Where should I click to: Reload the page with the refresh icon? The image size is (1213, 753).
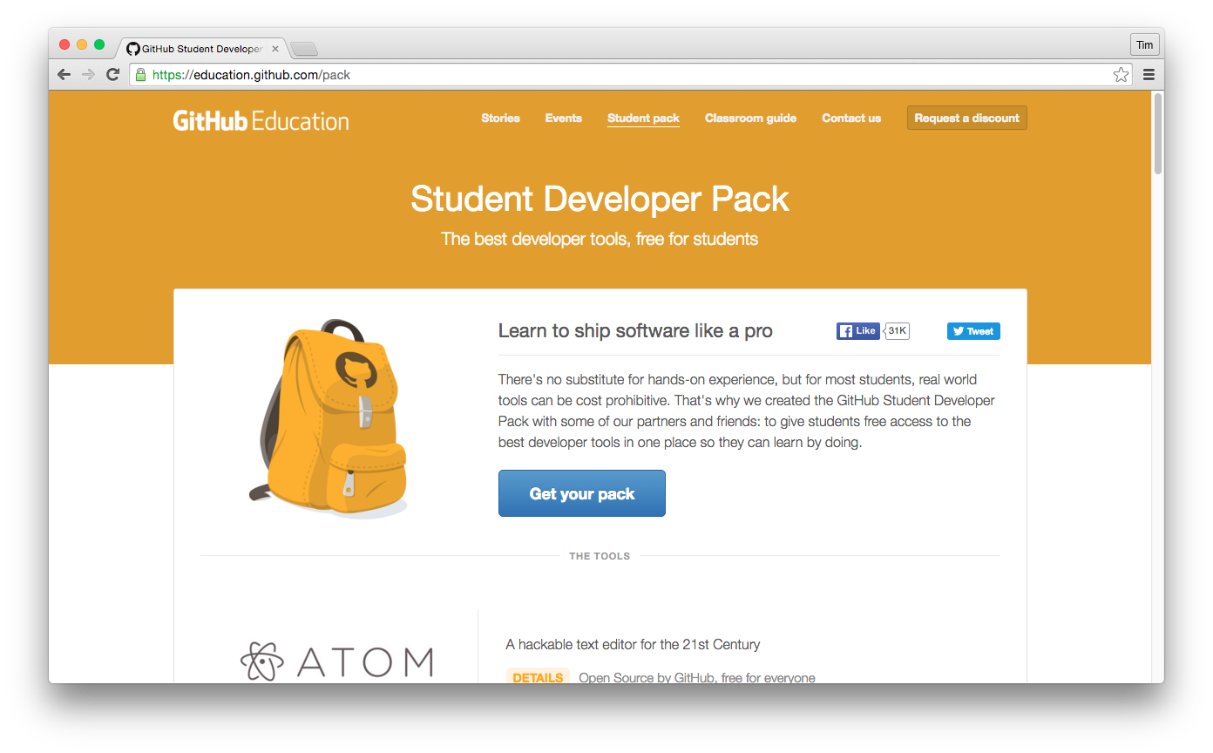pos(112,75)
